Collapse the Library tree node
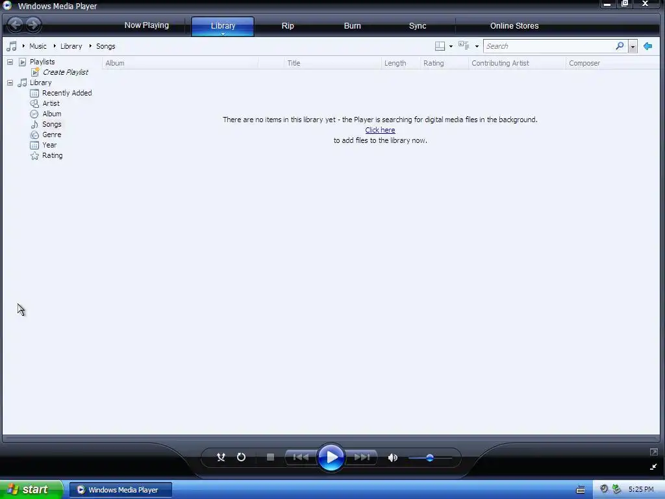The image size is (665, 499). (x=10, y=83)
